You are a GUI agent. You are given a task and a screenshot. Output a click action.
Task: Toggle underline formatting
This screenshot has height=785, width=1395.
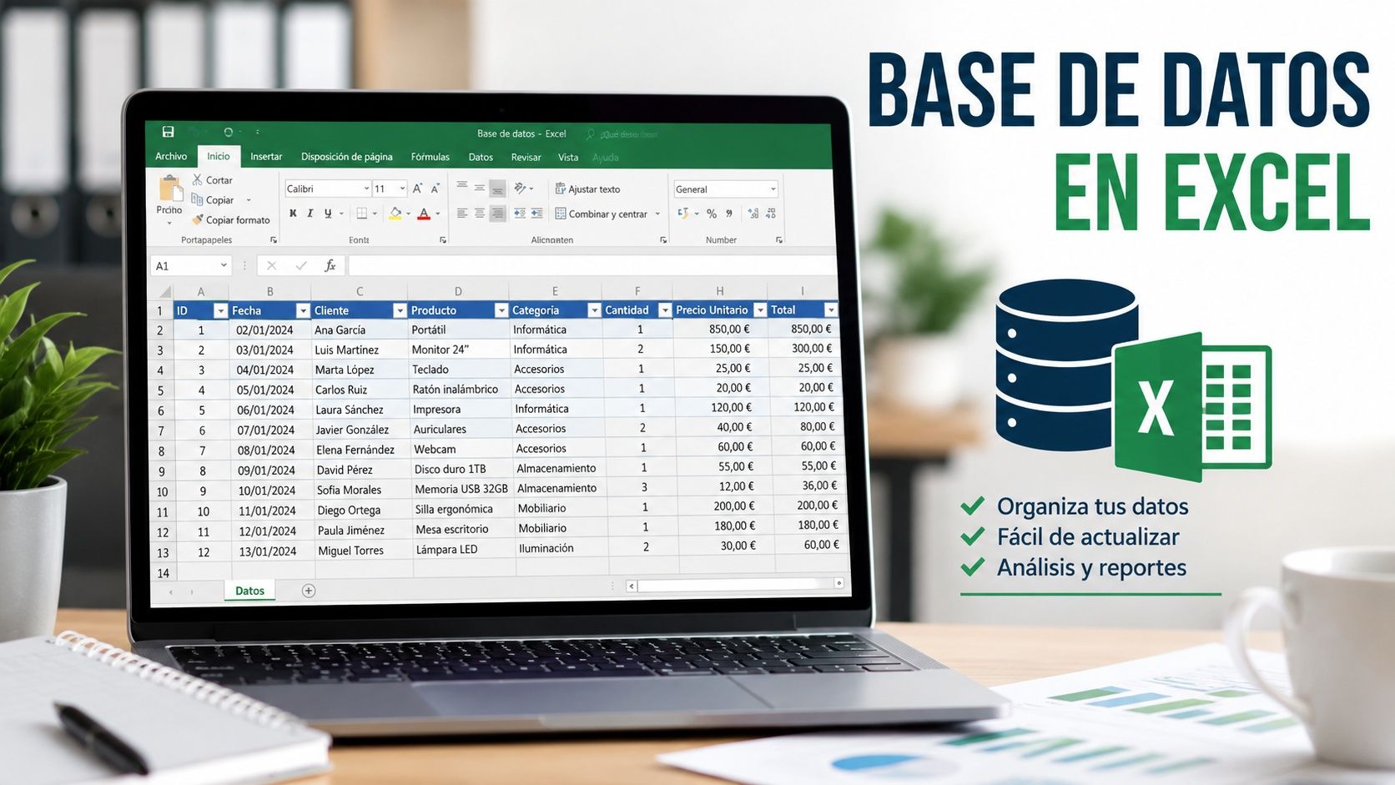coord(328,214)
